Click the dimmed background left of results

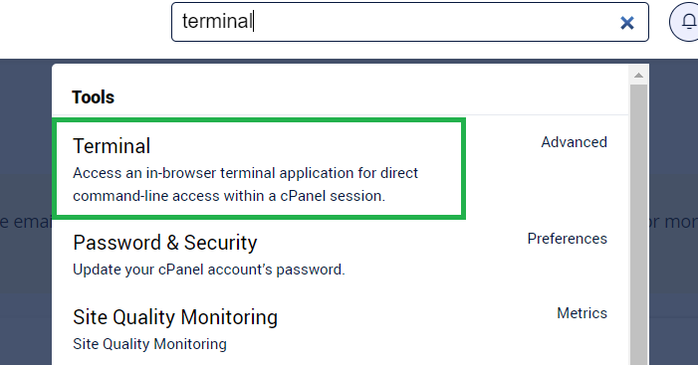pos(26,155)
